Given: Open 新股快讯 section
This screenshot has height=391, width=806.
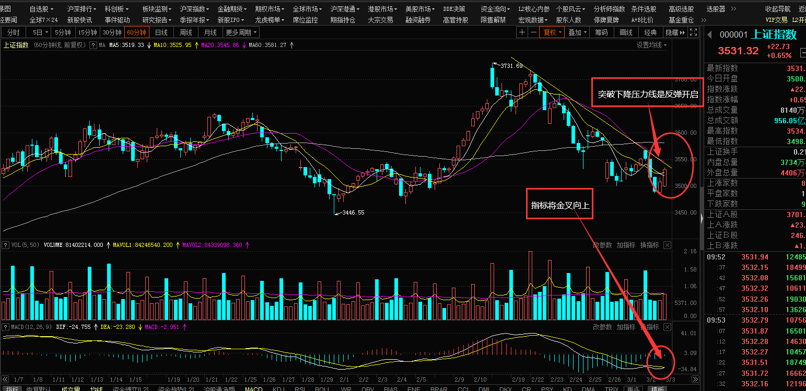Looking at the screenshot, I should pos(79,20).
